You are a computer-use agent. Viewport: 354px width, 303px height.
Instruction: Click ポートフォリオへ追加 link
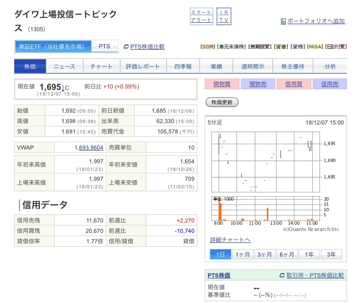tap(316, 21)
